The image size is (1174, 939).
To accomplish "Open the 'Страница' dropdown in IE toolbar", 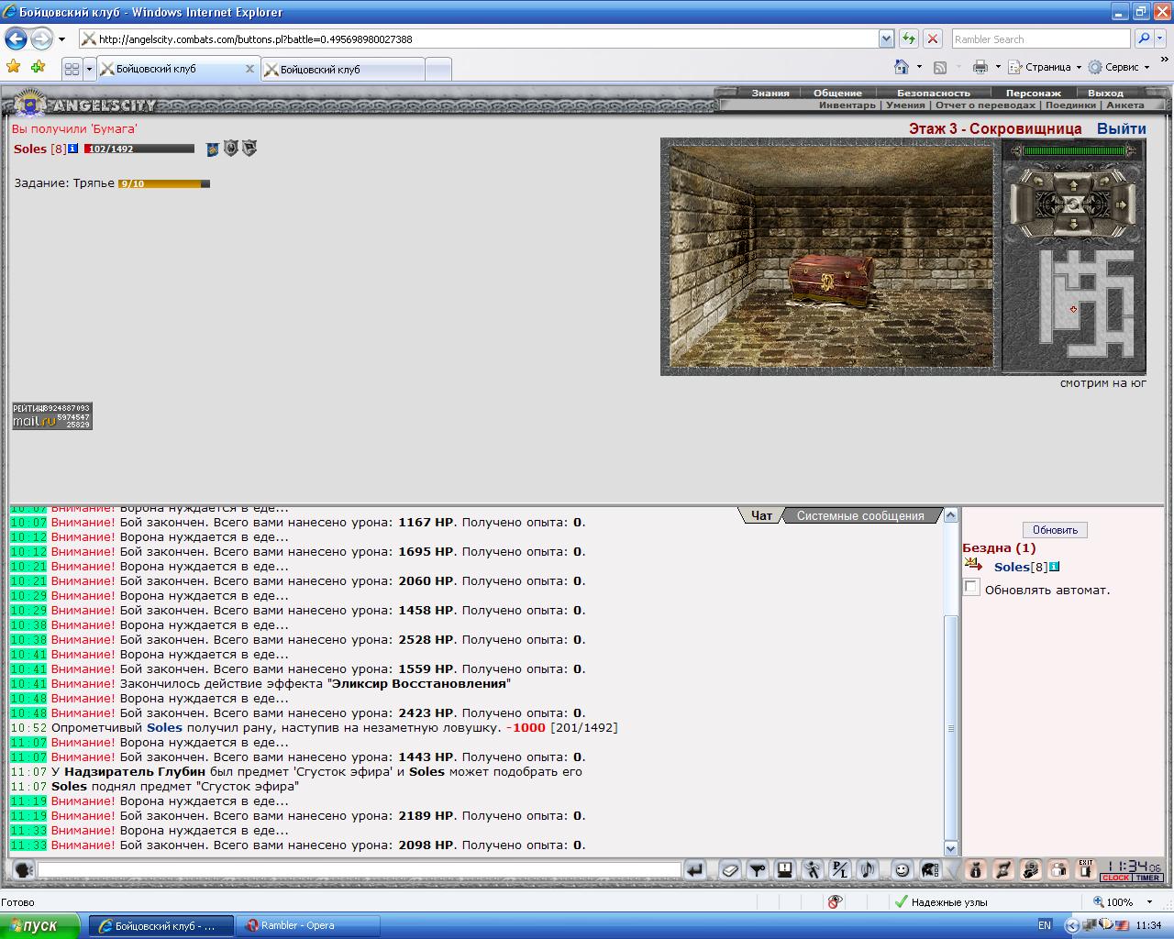I will (x=1046, y=67).
